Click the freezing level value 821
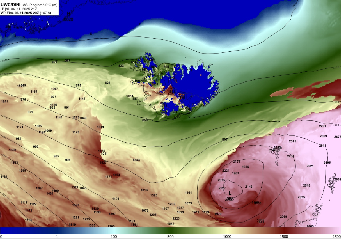Screen dimensions: 341x239 click(x=108, y=83)
